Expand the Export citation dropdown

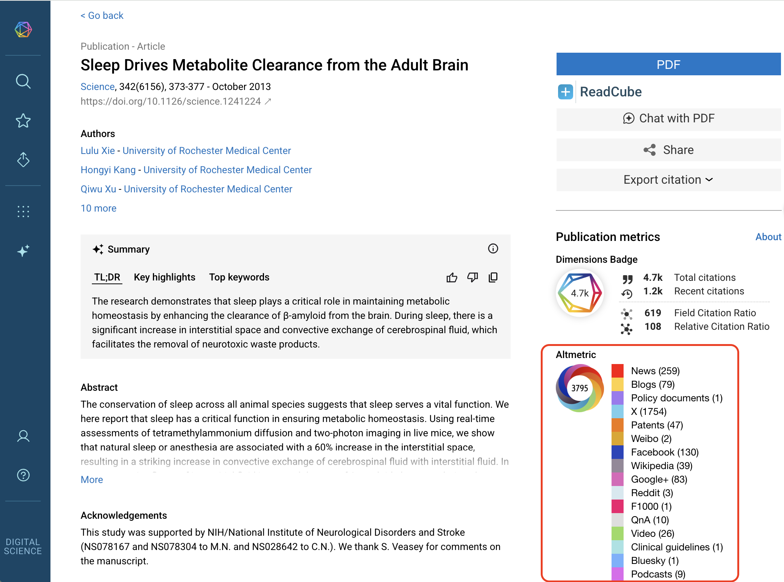coord(668,180)
